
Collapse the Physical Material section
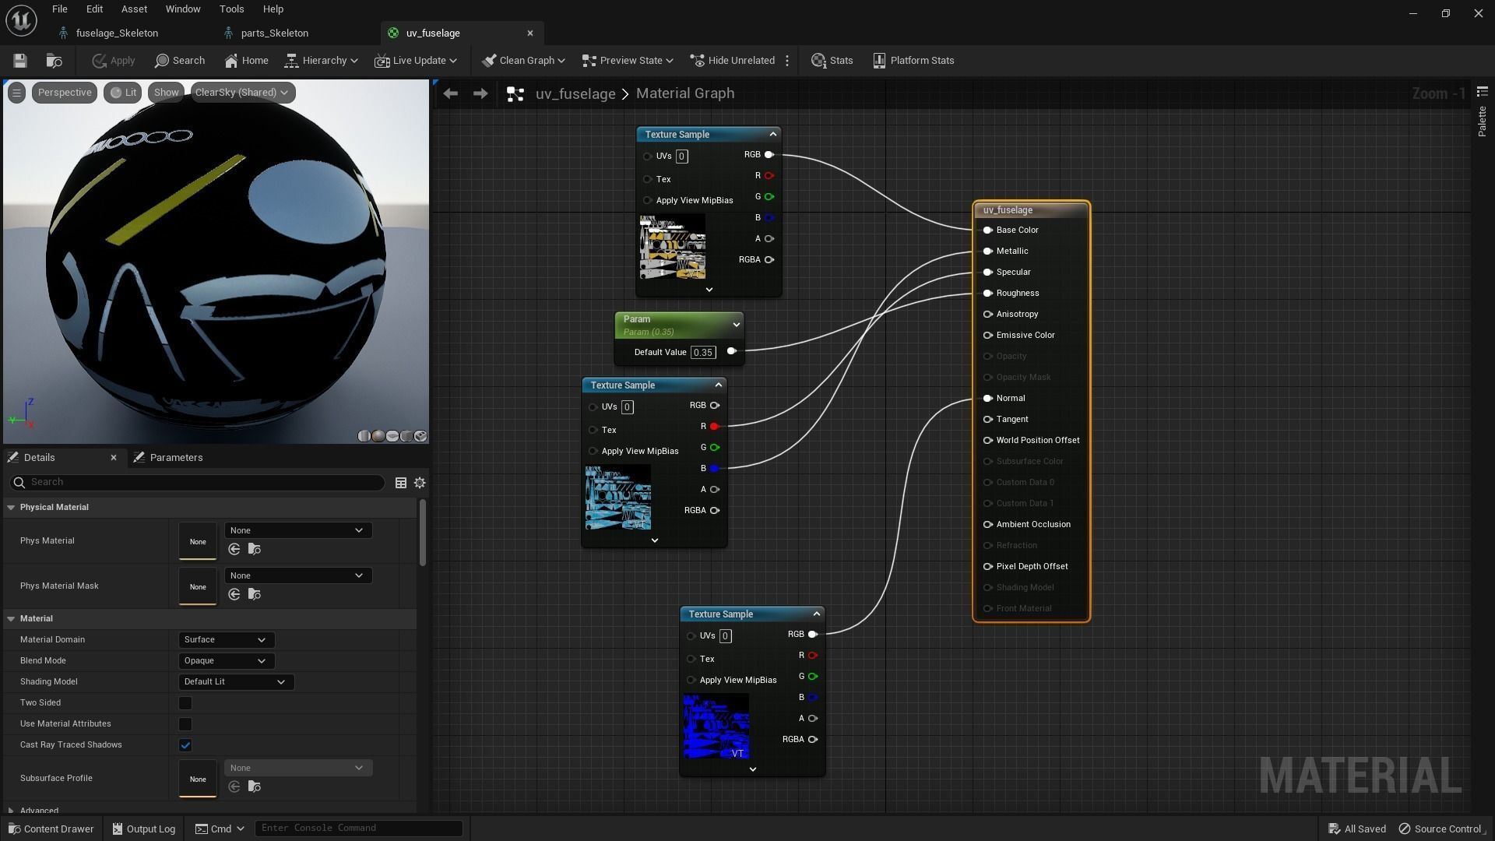(x=11, y=508)
